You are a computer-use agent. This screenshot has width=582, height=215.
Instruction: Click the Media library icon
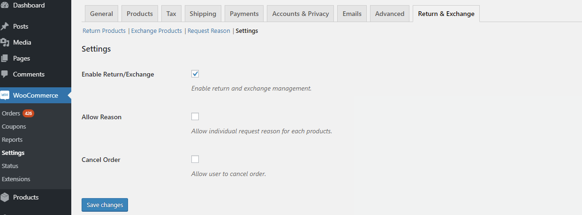click(x=5, y=42)
